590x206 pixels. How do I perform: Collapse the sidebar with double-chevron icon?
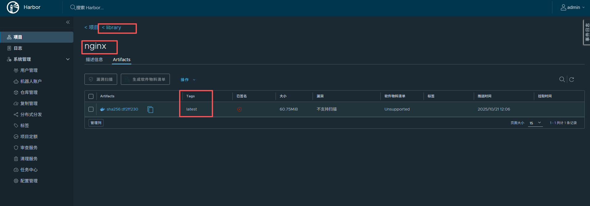68,22
